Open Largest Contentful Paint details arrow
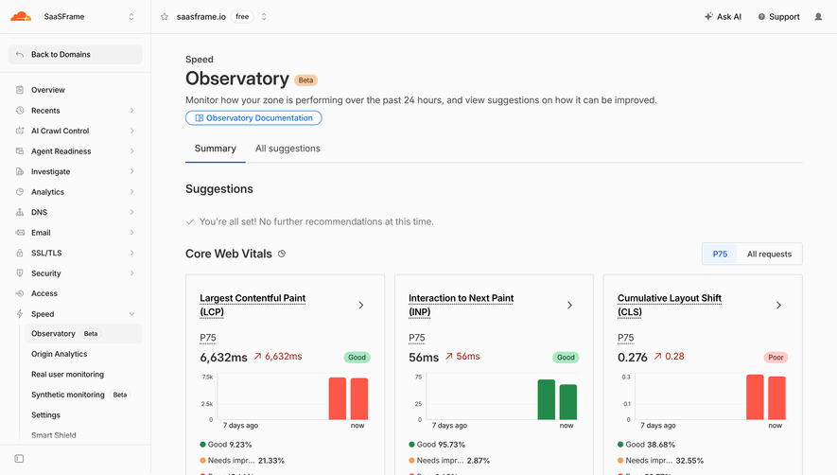 [x=361, y=305]
